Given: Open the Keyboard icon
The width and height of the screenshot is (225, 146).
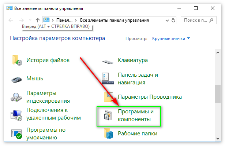Looking at the screenshot, I should click(x=108, y=62).
